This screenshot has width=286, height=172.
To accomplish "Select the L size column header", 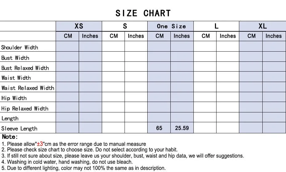I will point(216,26).
